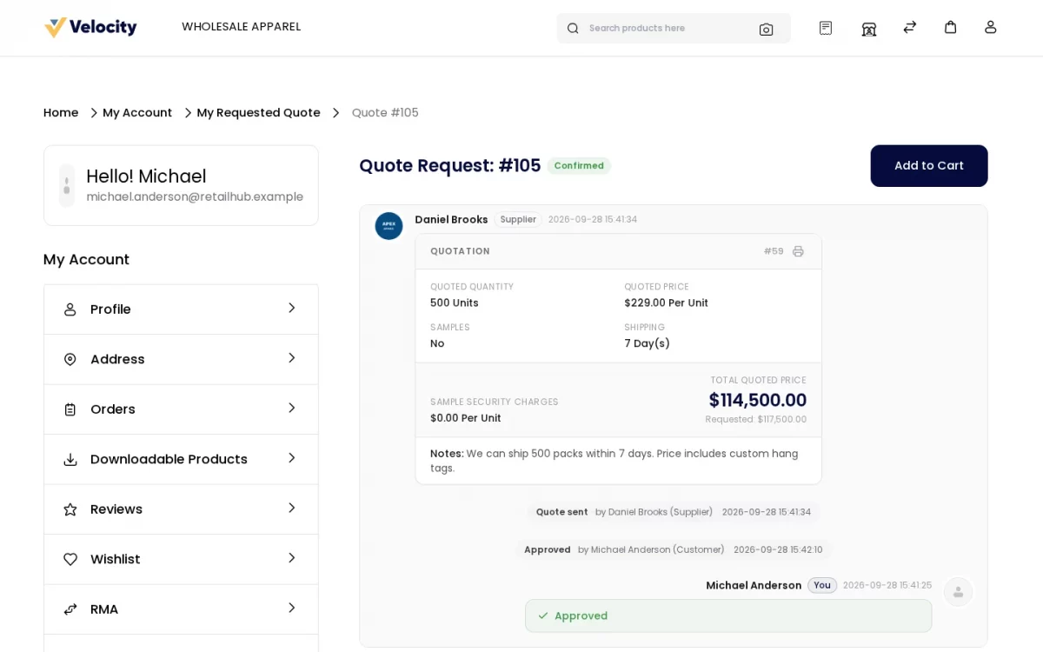Open the compare arrows icon
The width and height of the screenshot is (1043, 652).
coord(910,27)
